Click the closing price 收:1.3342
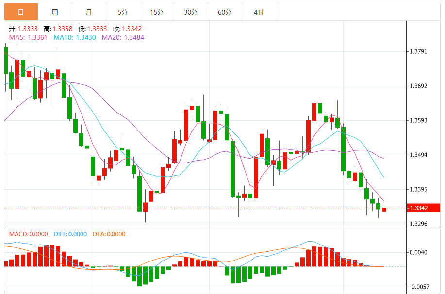 128,29
